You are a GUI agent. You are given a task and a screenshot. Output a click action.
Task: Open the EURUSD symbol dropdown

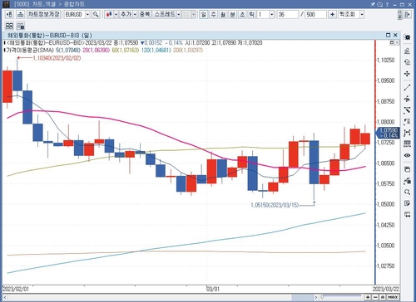[87, 14]
